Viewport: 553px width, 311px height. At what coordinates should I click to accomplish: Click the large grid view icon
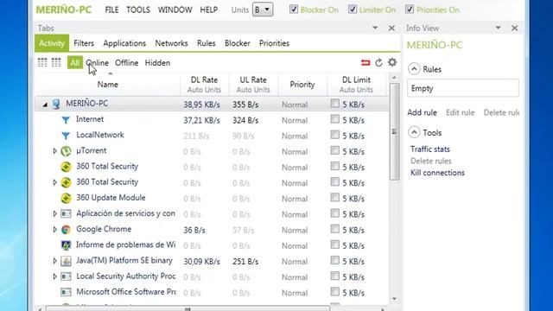[x=42, y=63]
